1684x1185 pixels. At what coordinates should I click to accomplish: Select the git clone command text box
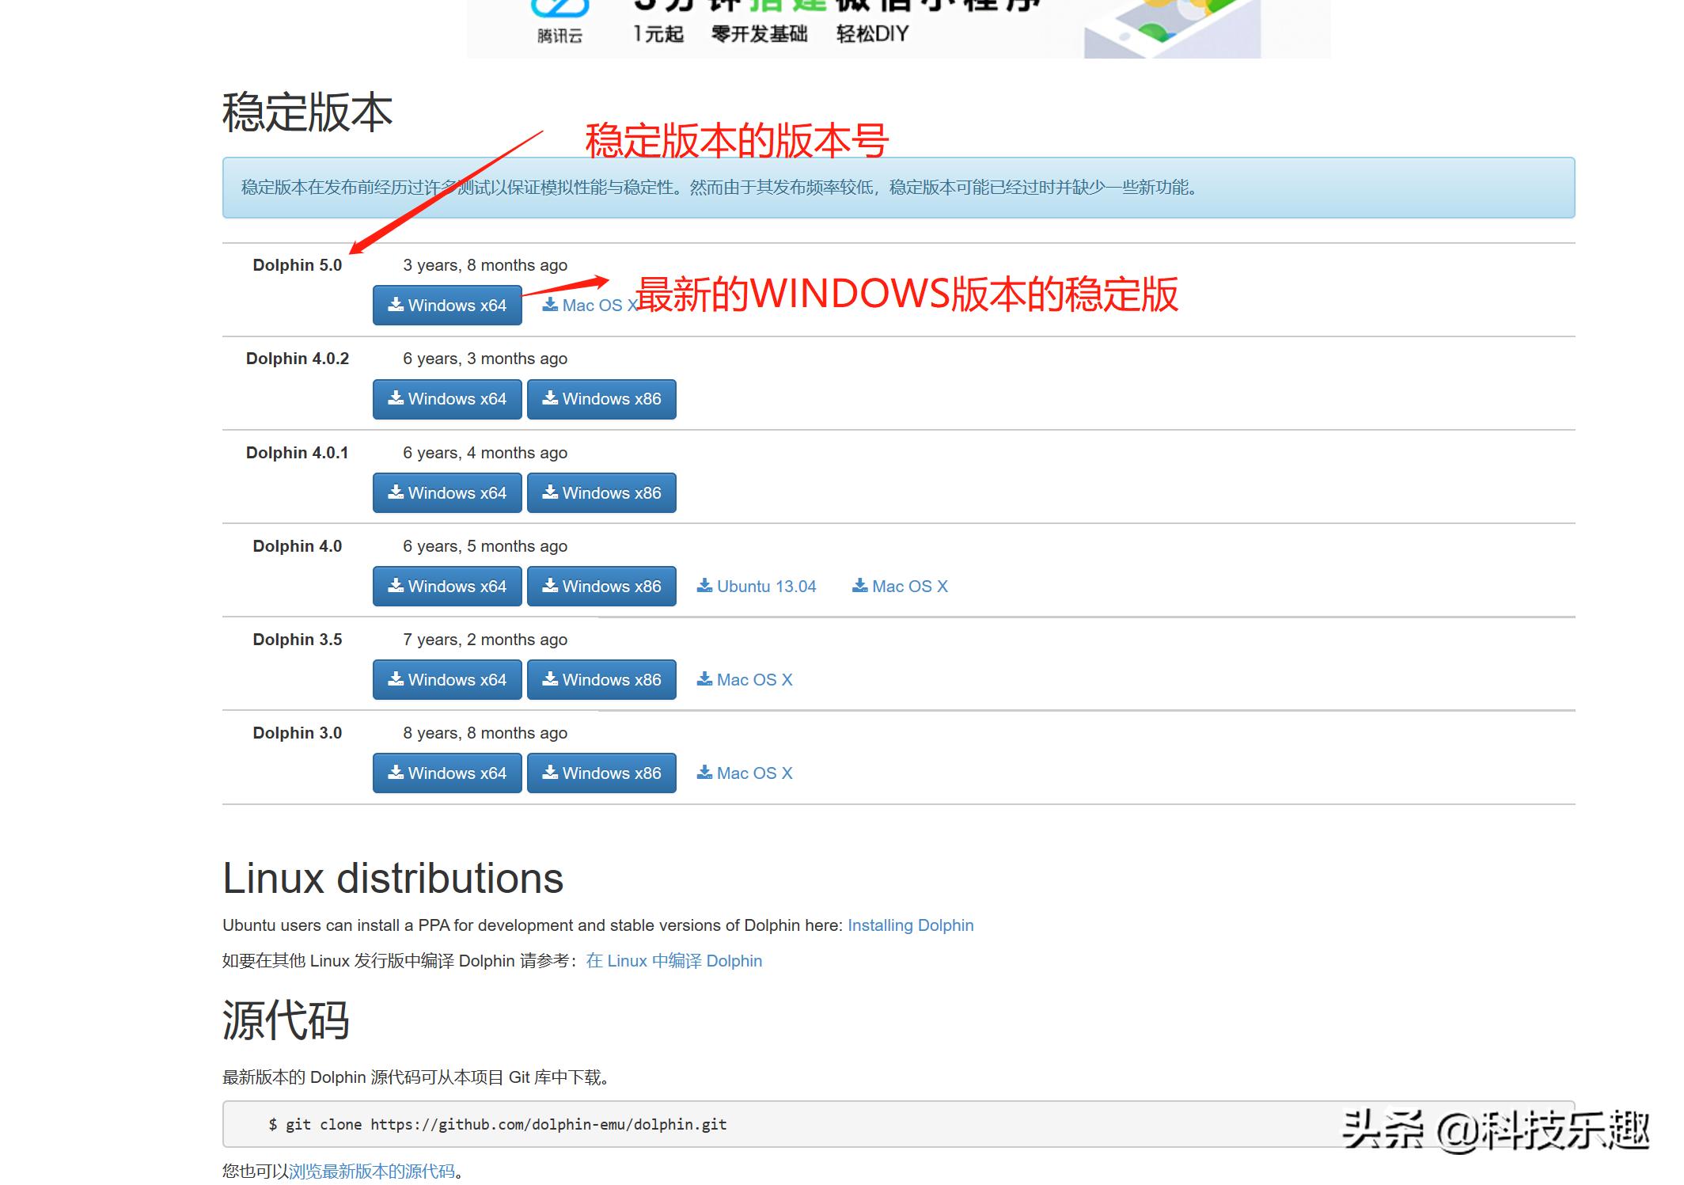point(497,1124)
